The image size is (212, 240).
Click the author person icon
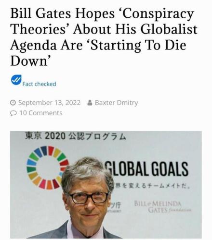coord(90,103)
